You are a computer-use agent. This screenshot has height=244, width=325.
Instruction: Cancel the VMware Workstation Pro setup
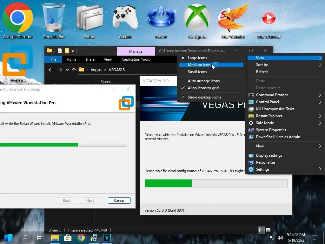[x=119, y=201]
